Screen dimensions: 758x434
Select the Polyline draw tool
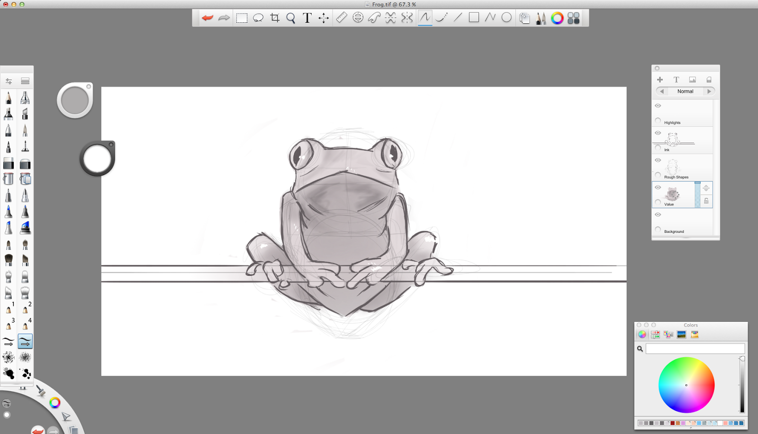pyautogui.click(x=490, y=18)
